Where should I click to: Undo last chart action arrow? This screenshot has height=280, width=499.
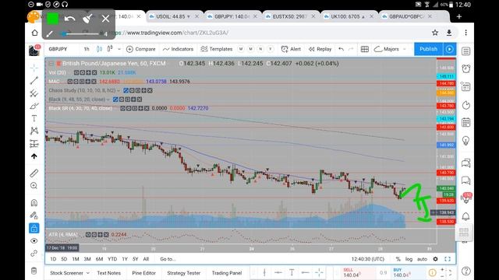[x=342, y=49]
